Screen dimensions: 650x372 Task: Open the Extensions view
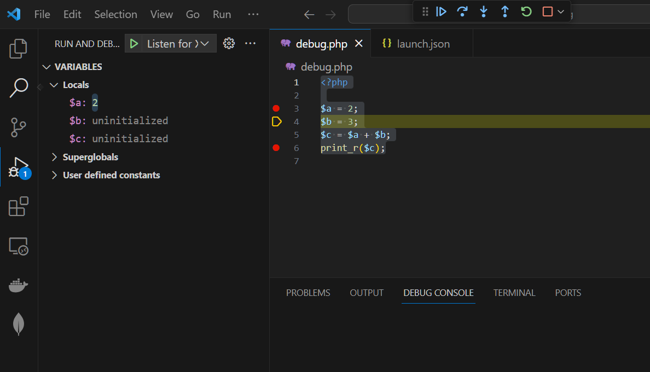(19, 206)
